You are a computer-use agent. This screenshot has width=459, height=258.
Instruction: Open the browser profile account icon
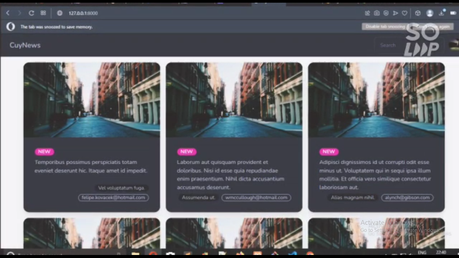pyautogui.click(x=429, y=13)
